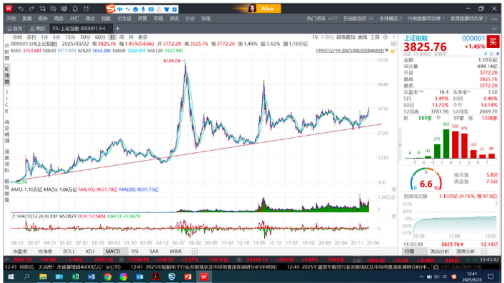Expand the 更多 period options

coord(143,37)
